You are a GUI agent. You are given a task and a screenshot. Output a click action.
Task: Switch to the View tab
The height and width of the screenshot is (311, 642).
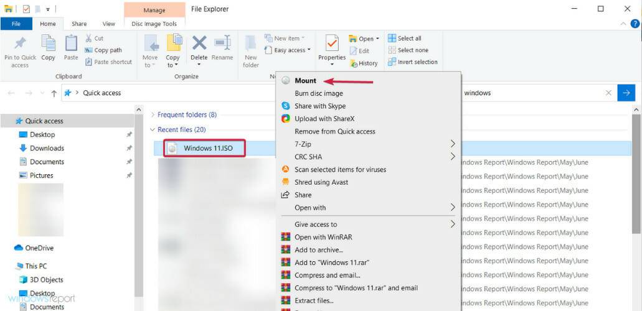click(108, 24)
